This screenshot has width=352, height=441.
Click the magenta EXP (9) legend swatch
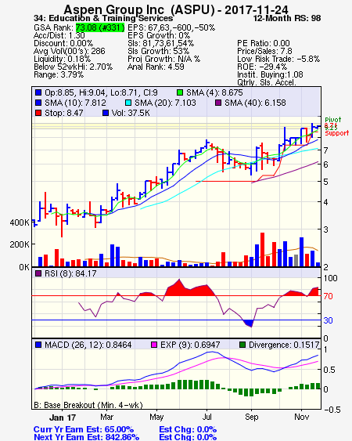pos(154,345)
